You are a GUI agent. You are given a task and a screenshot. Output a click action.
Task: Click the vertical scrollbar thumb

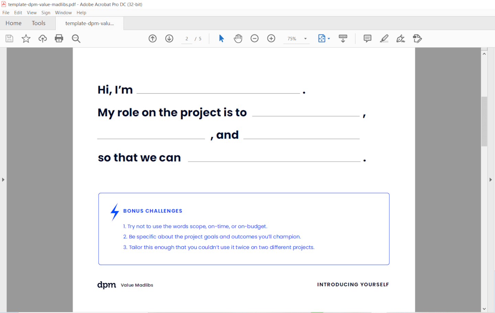pos(484,121)
